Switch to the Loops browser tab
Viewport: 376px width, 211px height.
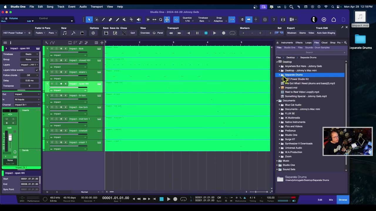(x=308, y=43)
